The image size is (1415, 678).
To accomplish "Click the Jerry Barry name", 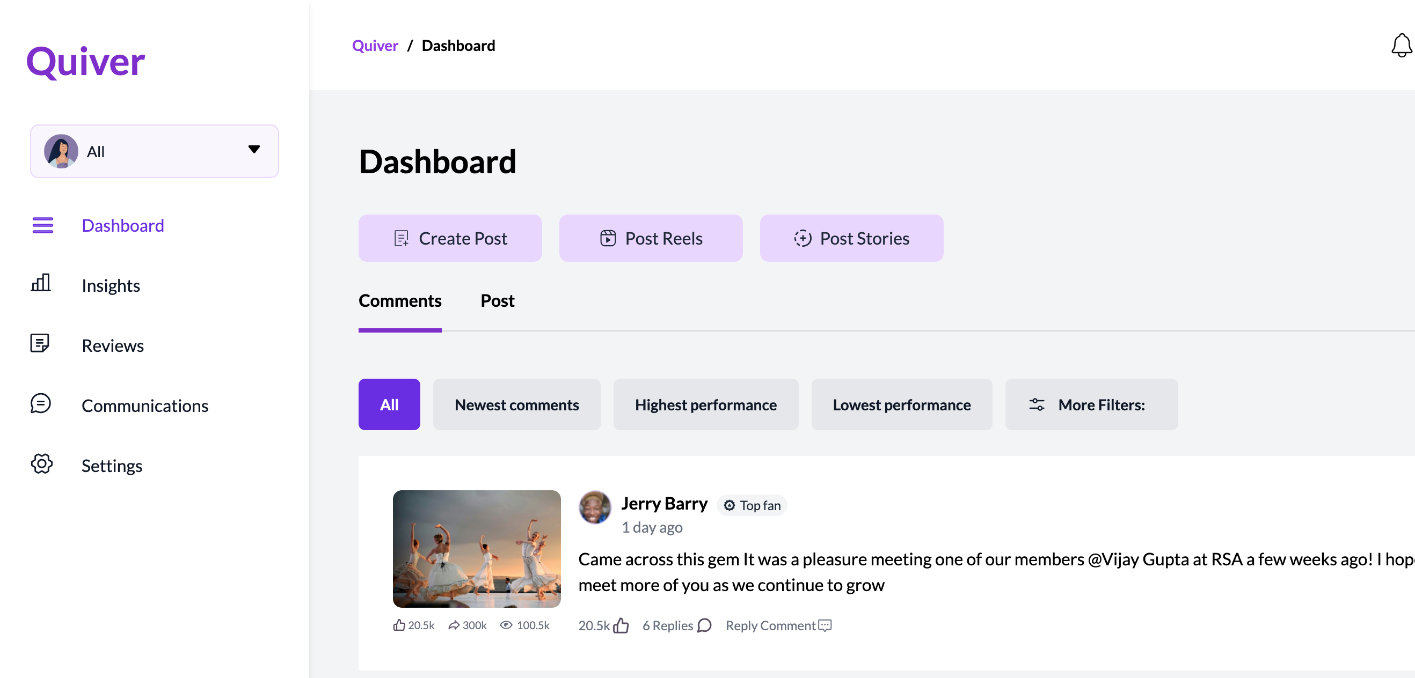I will pos(664,503).
